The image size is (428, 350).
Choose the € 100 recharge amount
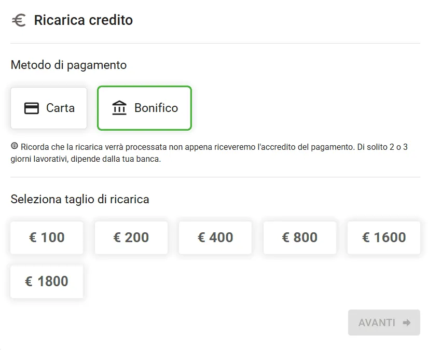(x=47, y=237)
